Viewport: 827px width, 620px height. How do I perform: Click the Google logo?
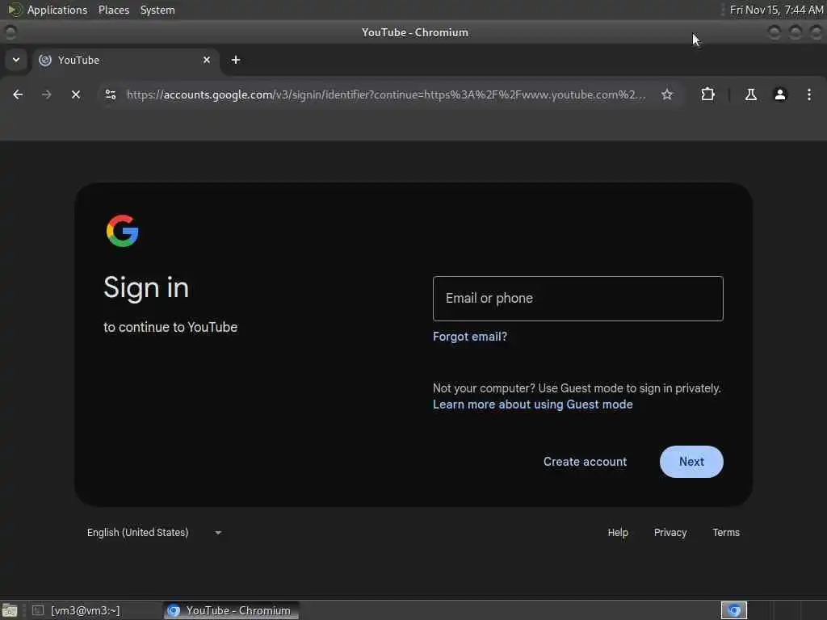[x=123, y=230]
